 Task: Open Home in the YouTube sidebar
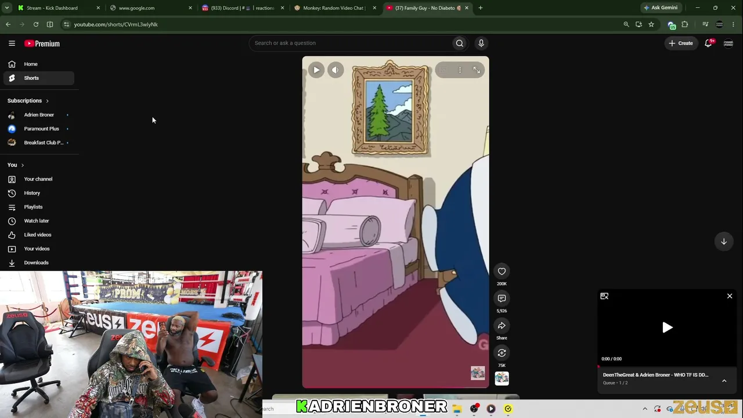point(39,64)
